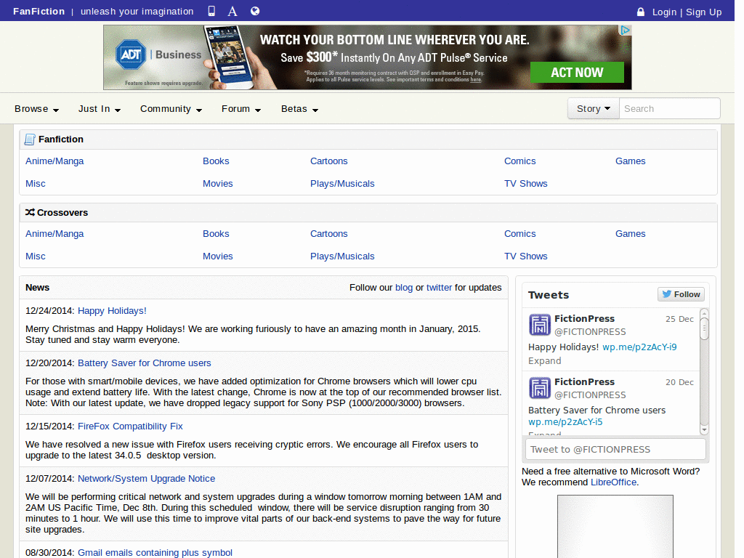This screenshot has height=558, width=744.
Task: Open Fanfiction Plays/Musicals category
Action: pyautogui.click(x=342, y=184)
